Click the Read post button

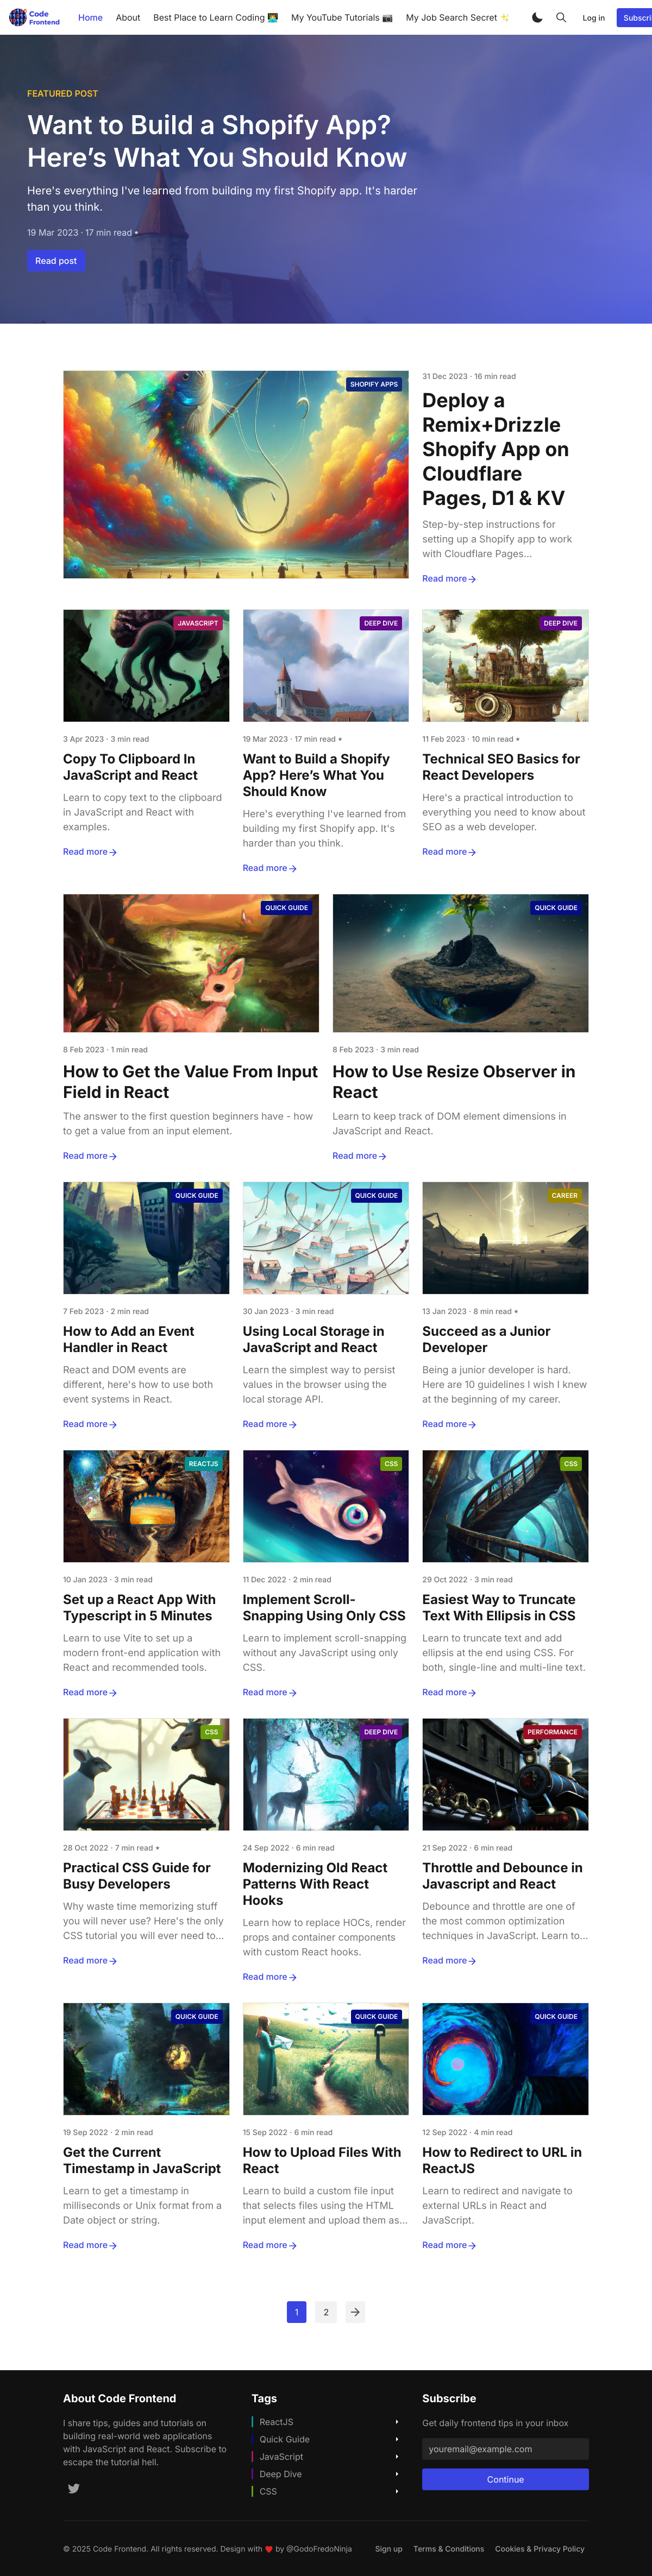56,261
